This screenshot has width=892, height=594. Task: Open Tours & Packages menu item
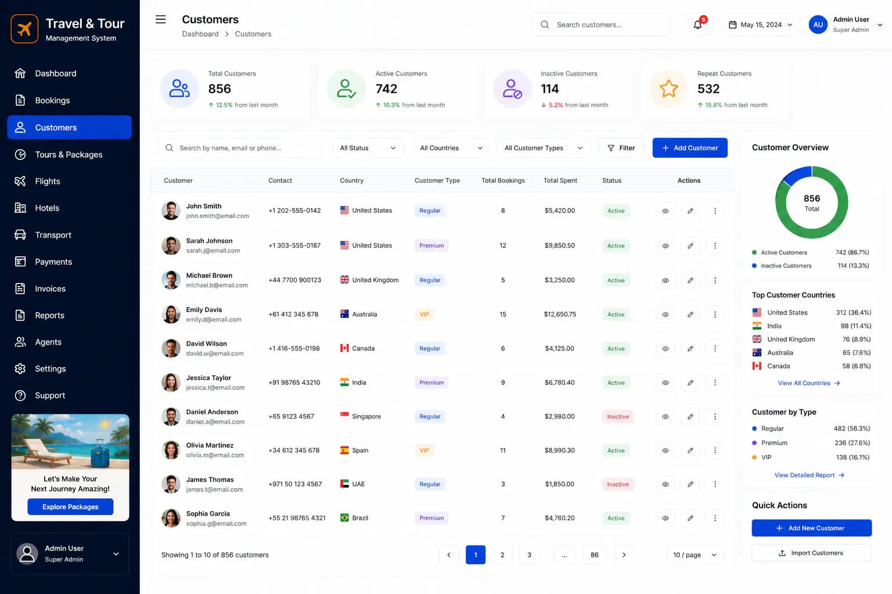tap(69, 155)
